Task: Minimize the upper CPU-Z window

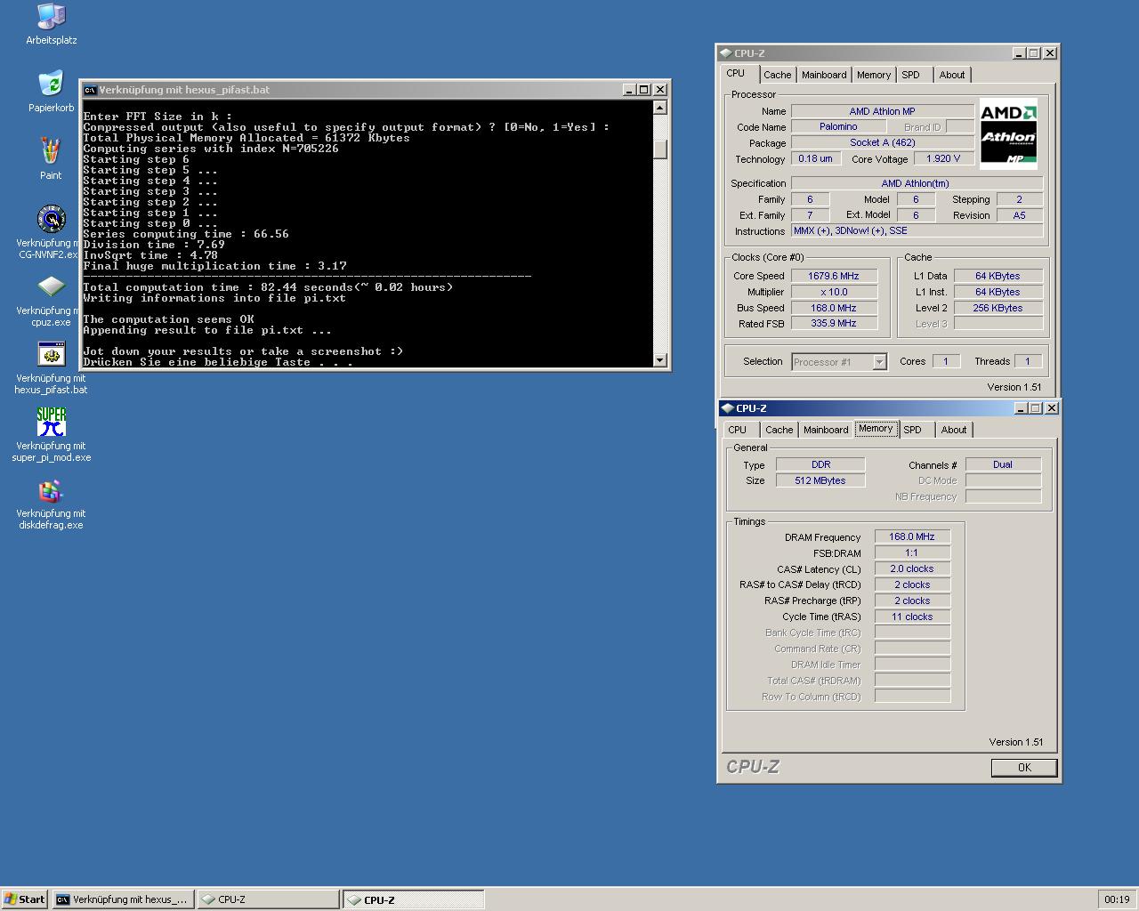Action: 1019,53
